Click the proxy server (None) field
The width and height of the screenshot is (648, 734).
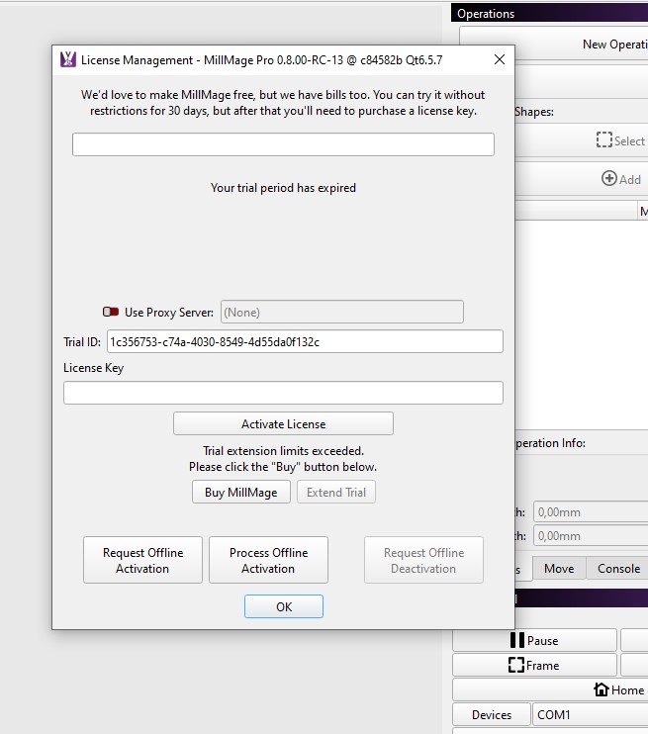[342, 312]
